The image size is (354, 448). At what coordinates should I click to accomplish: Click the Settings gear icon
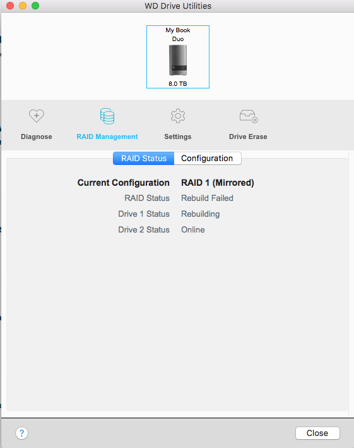coord(178,116)
